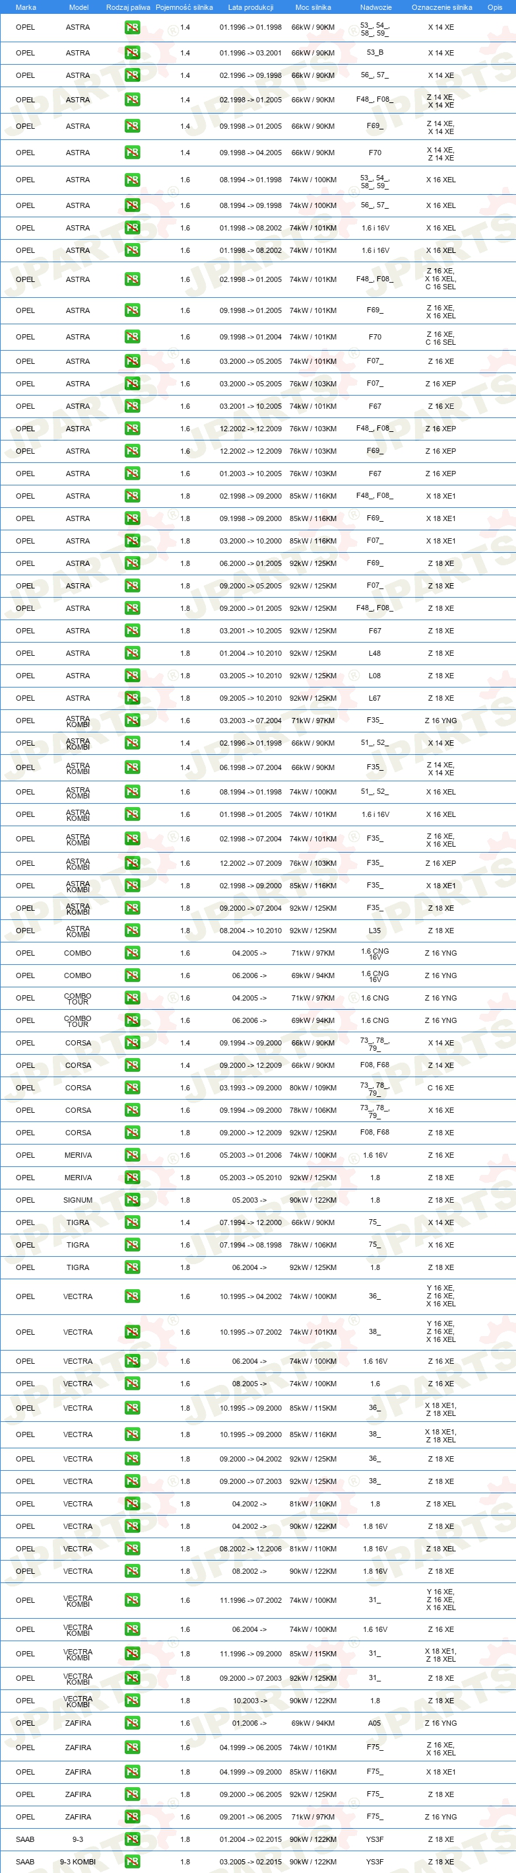Click the fuel icon in the CORSA X 16 XE row
Screen dimensions: 516x1873
(132, 1110)
